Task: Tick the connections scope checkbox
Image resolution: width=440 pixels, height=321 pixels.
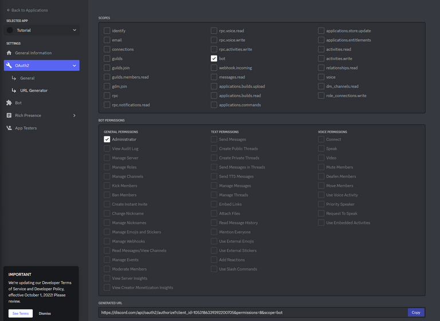Action: [x=107, y=49]
